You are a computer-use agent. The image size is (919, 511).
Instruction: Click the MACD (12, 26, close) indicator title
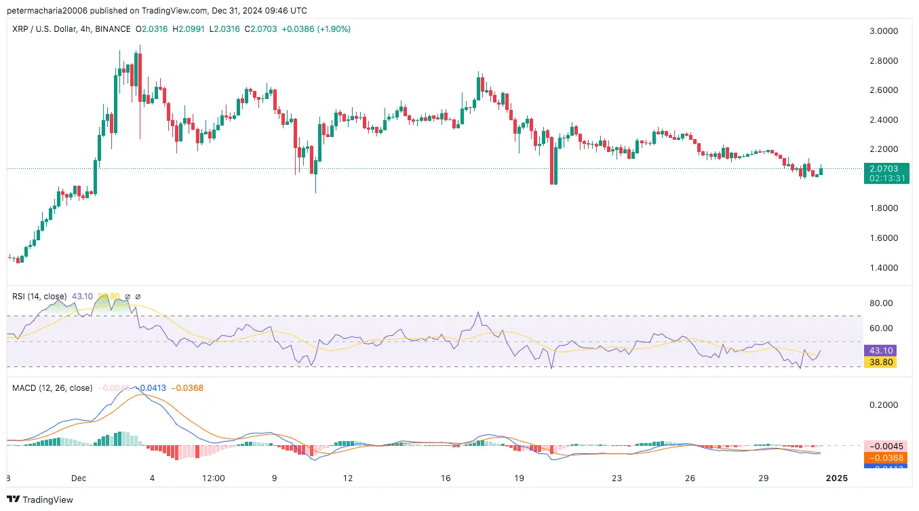pyautogui.click(x=52, y=388)
